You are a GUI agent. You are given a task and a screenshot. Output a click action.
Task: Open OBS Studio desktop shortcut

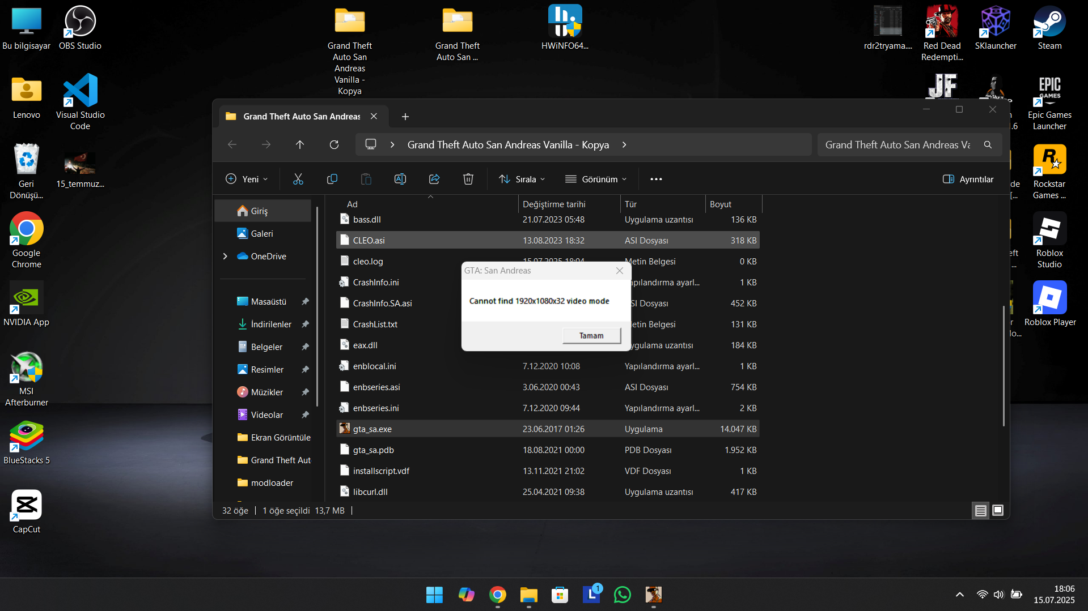[80, 28]
